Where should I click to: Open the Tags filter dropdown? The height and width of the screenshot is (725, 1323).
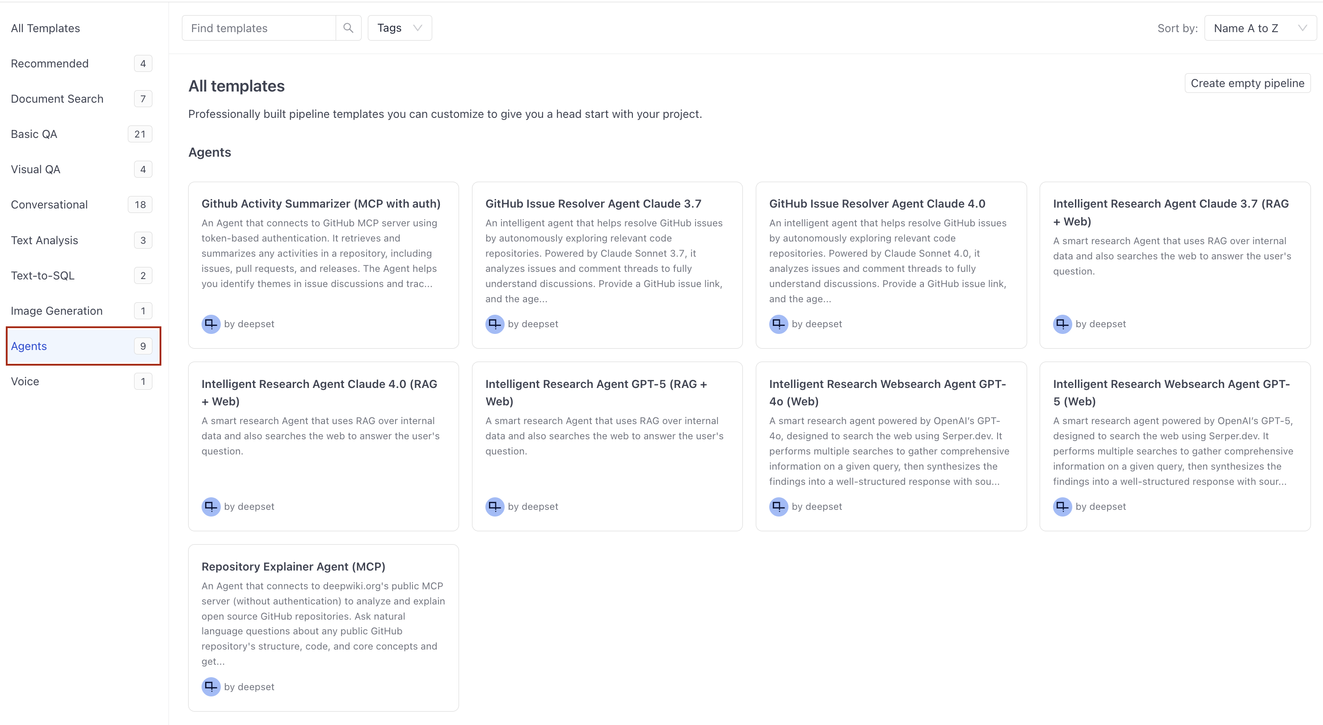pos(399,28)
